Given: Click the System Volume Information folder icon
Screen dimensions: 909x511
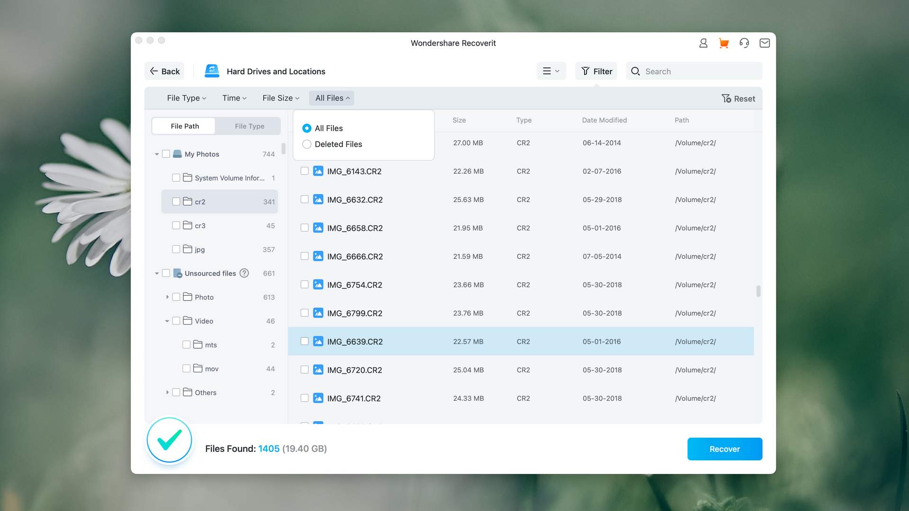Looking at the screenshot, I should click(x=187, y=177).
